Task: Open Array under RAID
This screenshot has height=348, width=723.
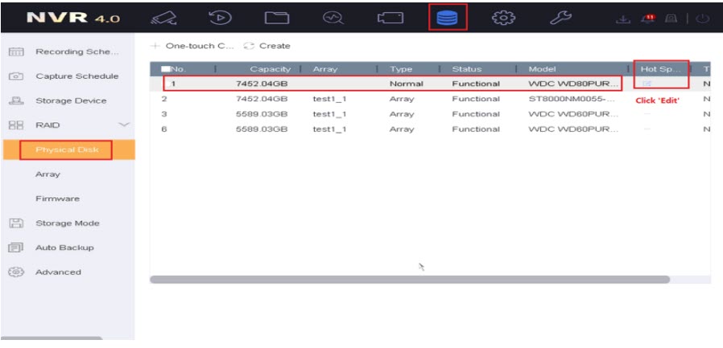Action: (47, 174)
